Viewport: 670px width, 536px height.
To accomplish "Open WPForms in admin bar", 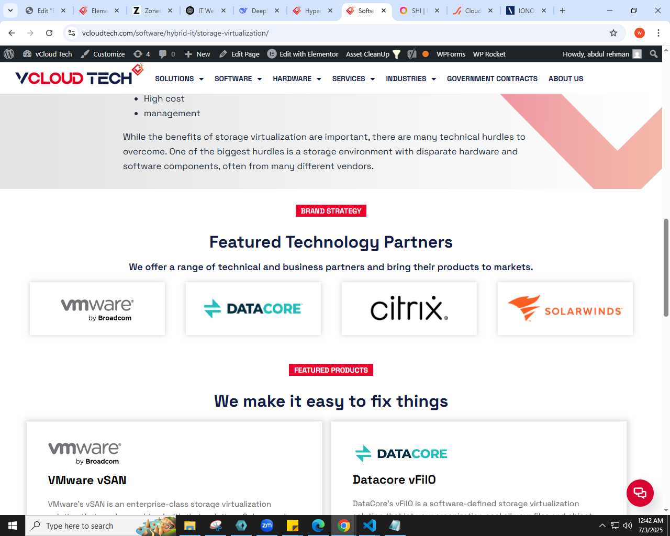I will (x=451, y=54).
